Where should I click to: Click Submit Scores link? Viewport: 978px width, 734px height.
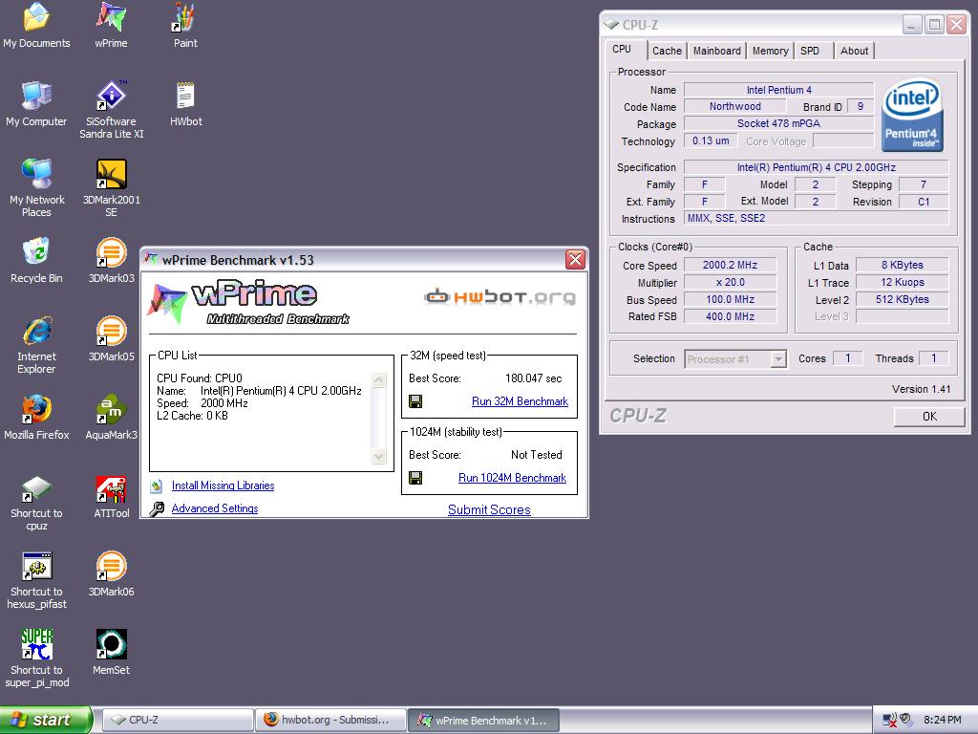point(489,509)
